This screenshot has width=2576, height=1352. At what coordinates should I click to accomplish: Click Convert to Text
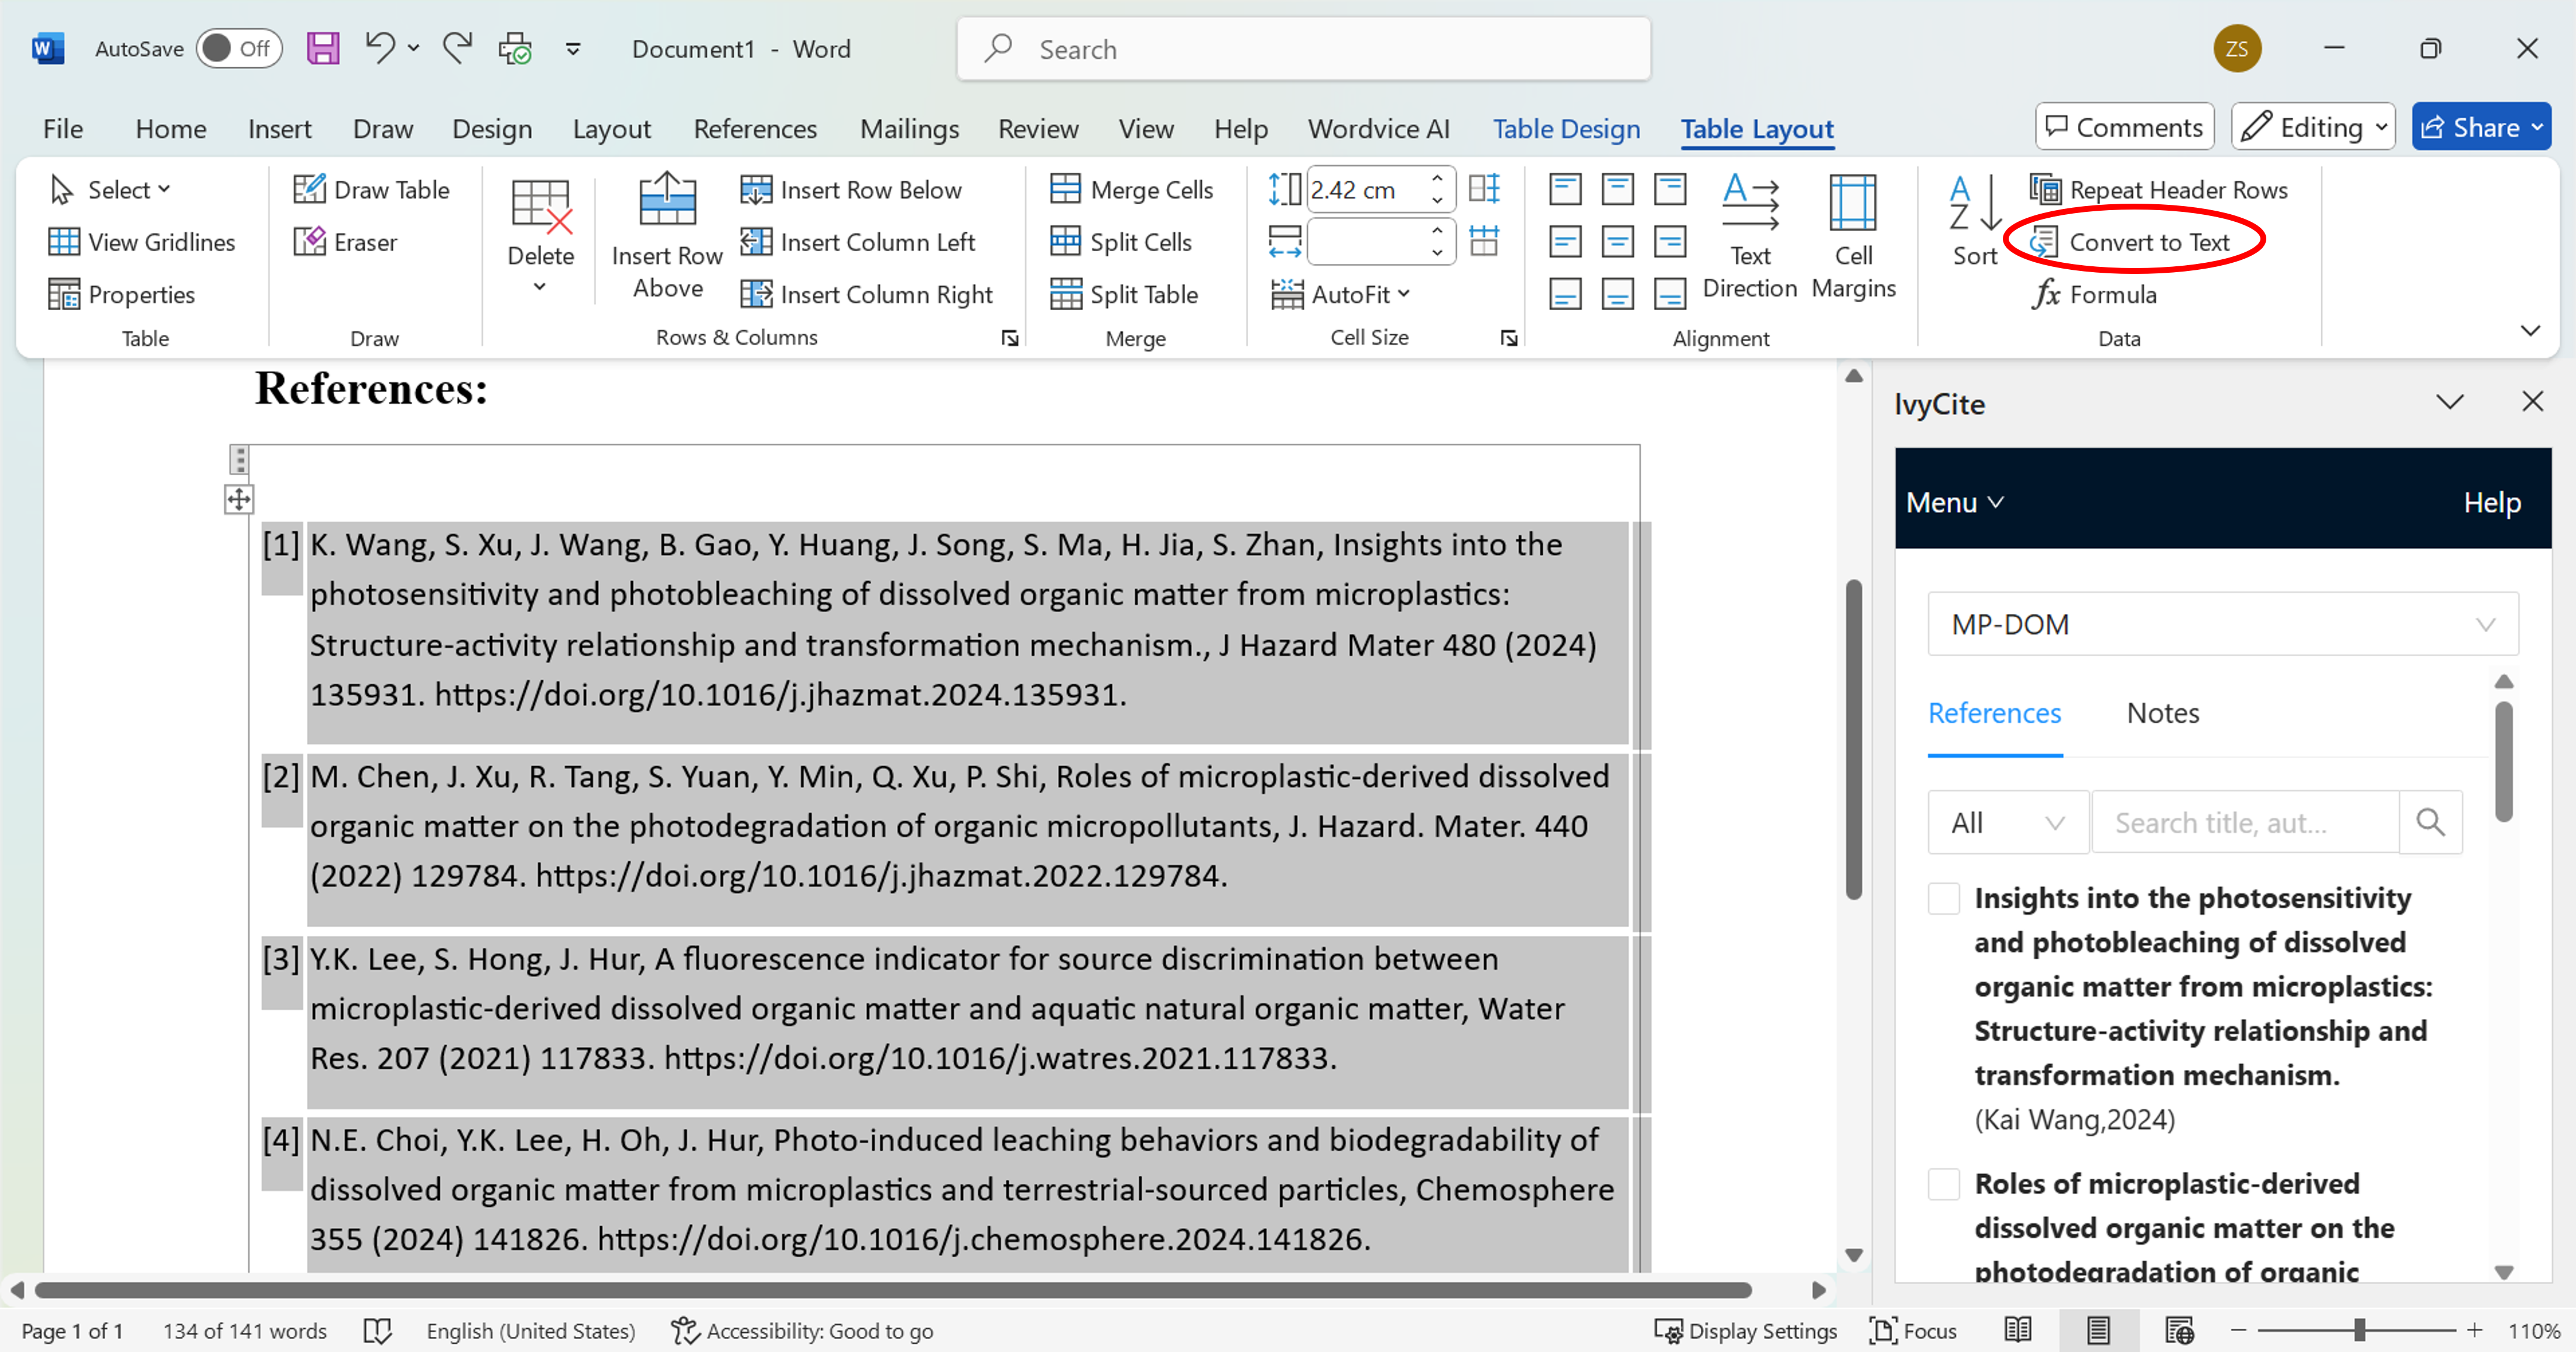(x=2130, y=242)
